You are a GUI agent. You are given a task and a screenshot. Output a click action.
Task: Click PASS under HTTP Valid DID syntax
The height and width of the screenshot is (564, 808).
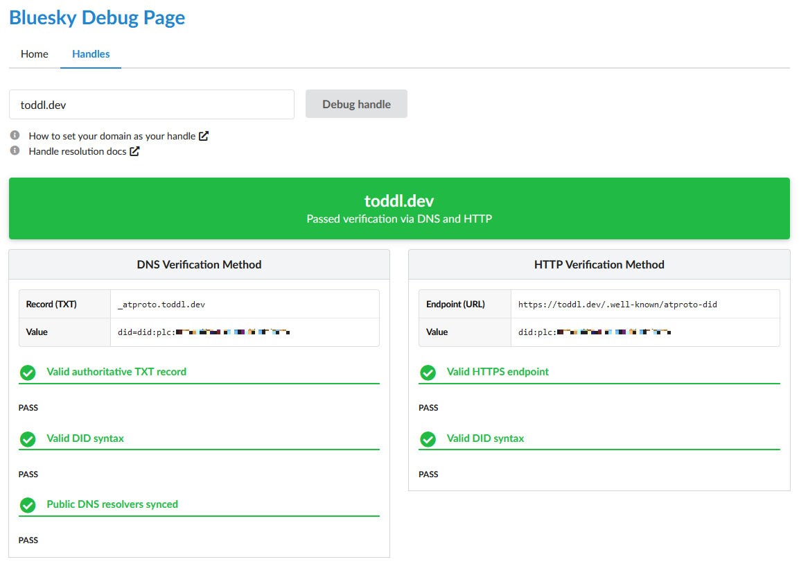[x=428, y=475]
